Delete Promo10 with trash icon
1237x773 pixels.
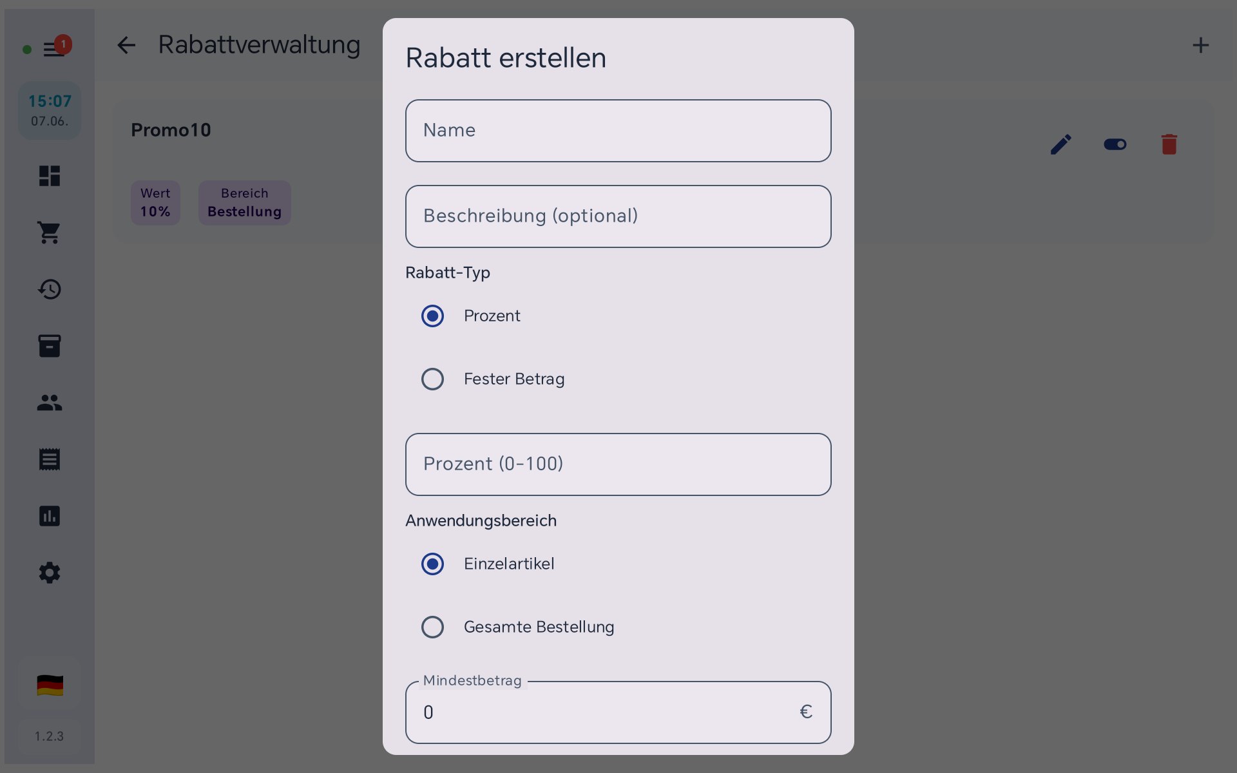(1169, 144)
